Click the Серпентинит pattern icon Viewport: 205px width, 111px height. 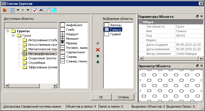click(x=63, y=52)
